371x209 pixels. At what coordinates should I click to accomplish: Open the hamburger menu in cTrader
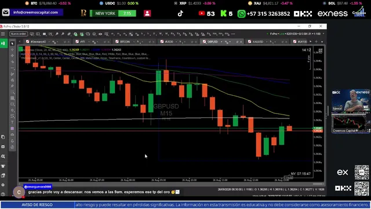3,34
